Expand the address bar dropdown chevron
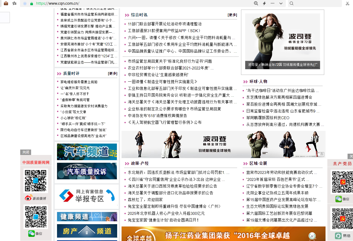 pyautogui.click(x=281, y=3)
